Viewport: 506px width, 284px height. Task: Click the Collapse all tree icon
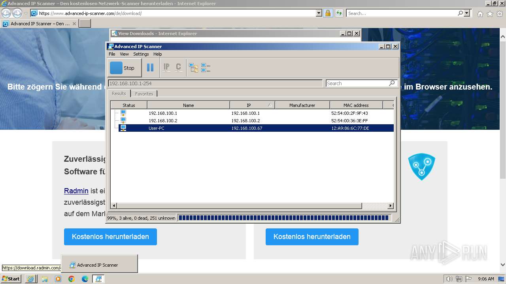[x=206, y=68]
